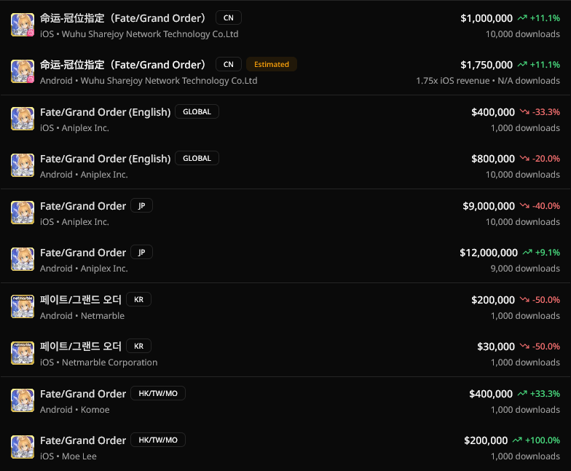Click the $12,000,000 revenue value

click(x=489, y=253)
